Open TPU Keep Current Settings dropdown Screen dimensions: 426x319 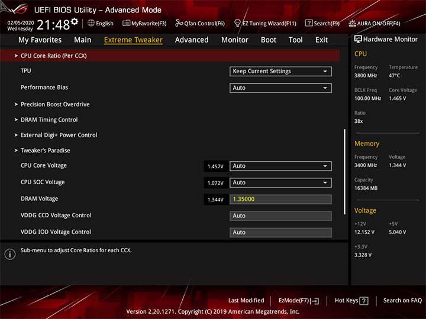(280, 71)
